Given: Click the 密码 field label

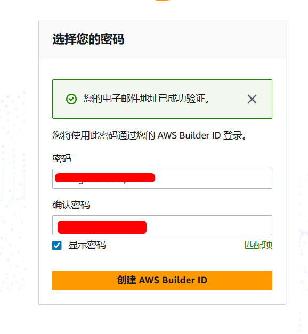Looking at the screenshot, I should 62,159.
